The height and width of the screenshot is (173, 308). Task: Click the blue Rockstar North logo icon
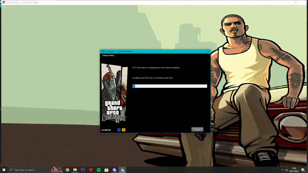(x=119, y=130)
